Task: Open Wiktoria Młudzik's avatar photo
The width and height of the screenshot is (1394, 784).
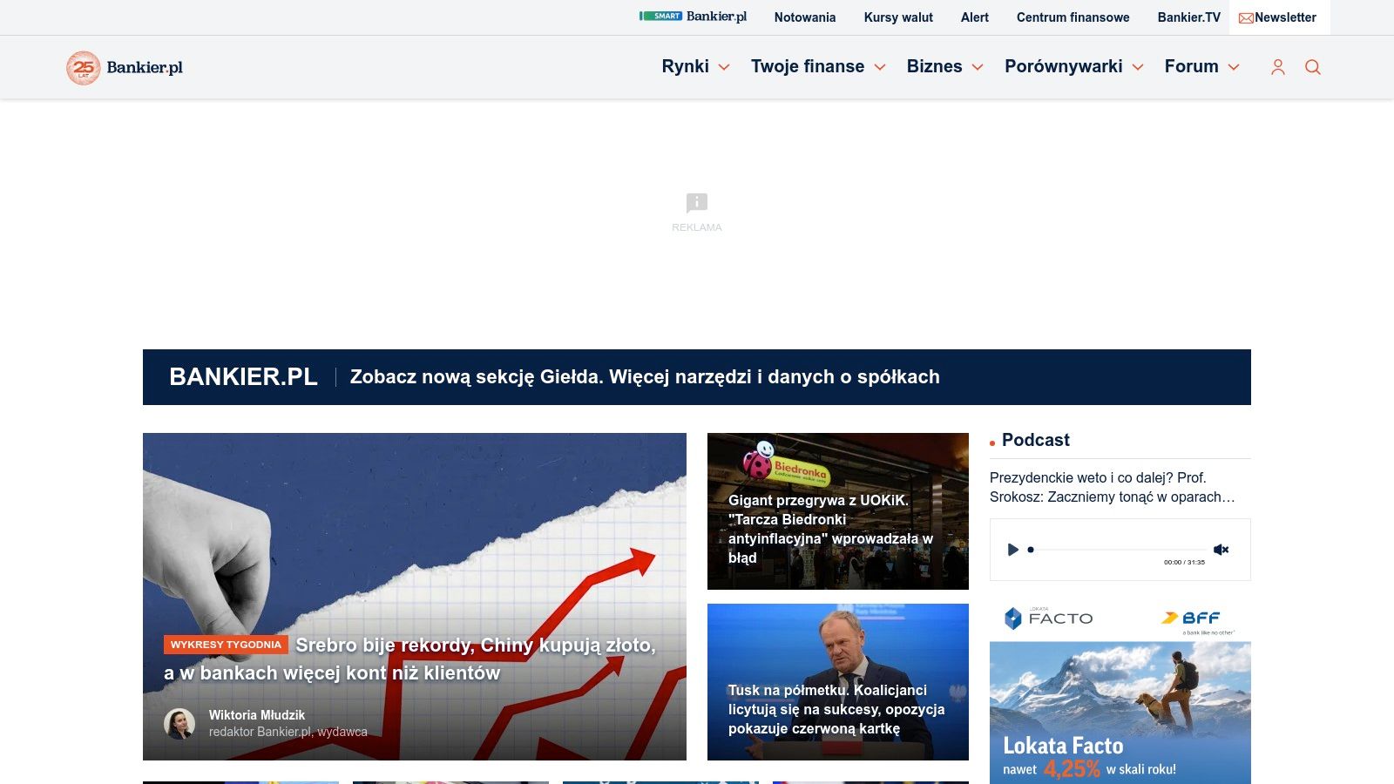Action: coord(179,724)
